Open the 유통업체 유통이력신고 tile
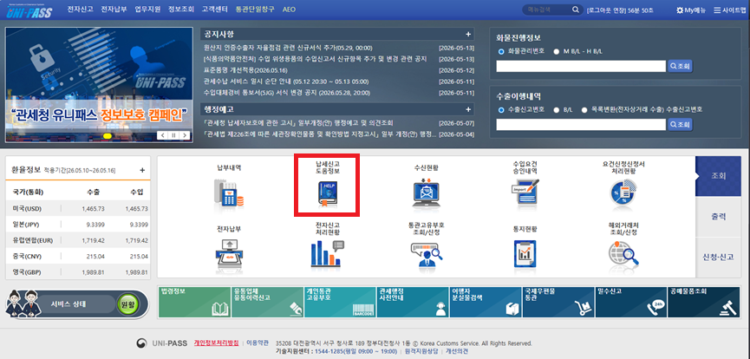Screen dimensions: 750x359 (x=267, y=302)
